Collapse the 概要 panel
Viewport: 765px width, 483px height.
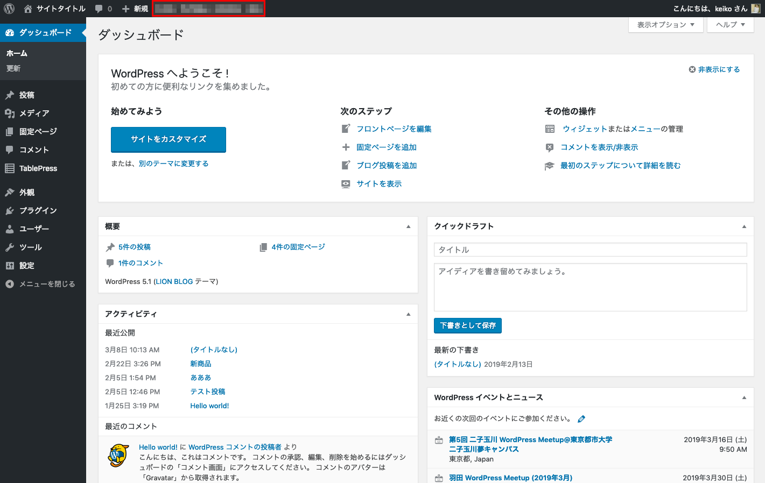coord(408,226)
